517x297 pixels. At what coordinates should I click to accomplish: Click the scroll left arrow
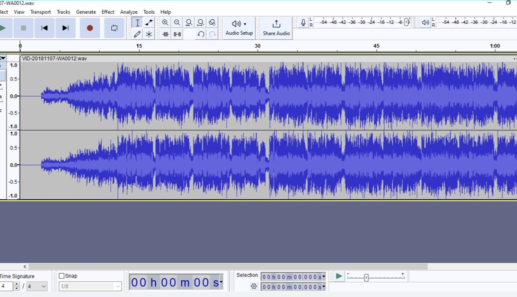[25, 267]
